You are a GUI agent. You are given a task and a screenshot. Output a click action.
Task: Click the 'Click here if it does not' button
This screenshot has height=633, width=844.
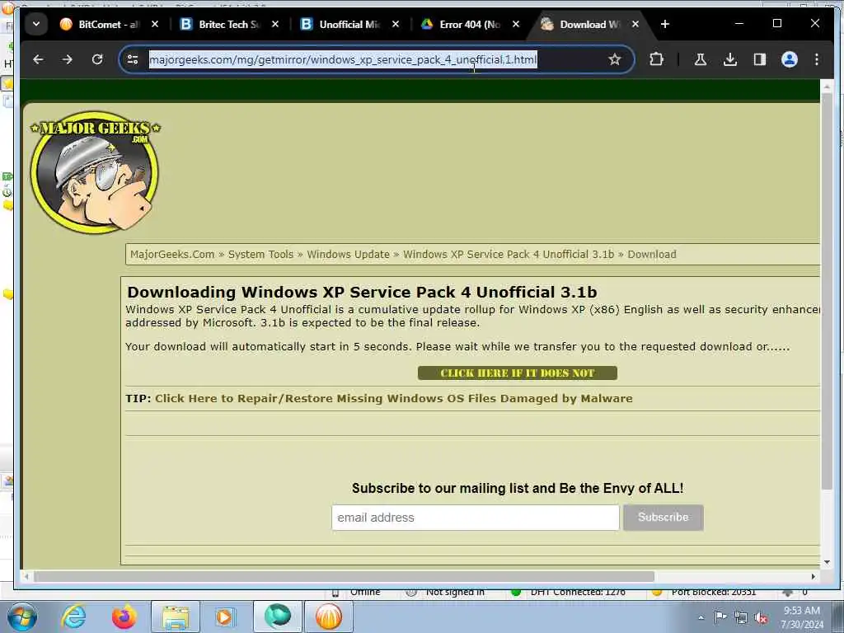point(518,373)
